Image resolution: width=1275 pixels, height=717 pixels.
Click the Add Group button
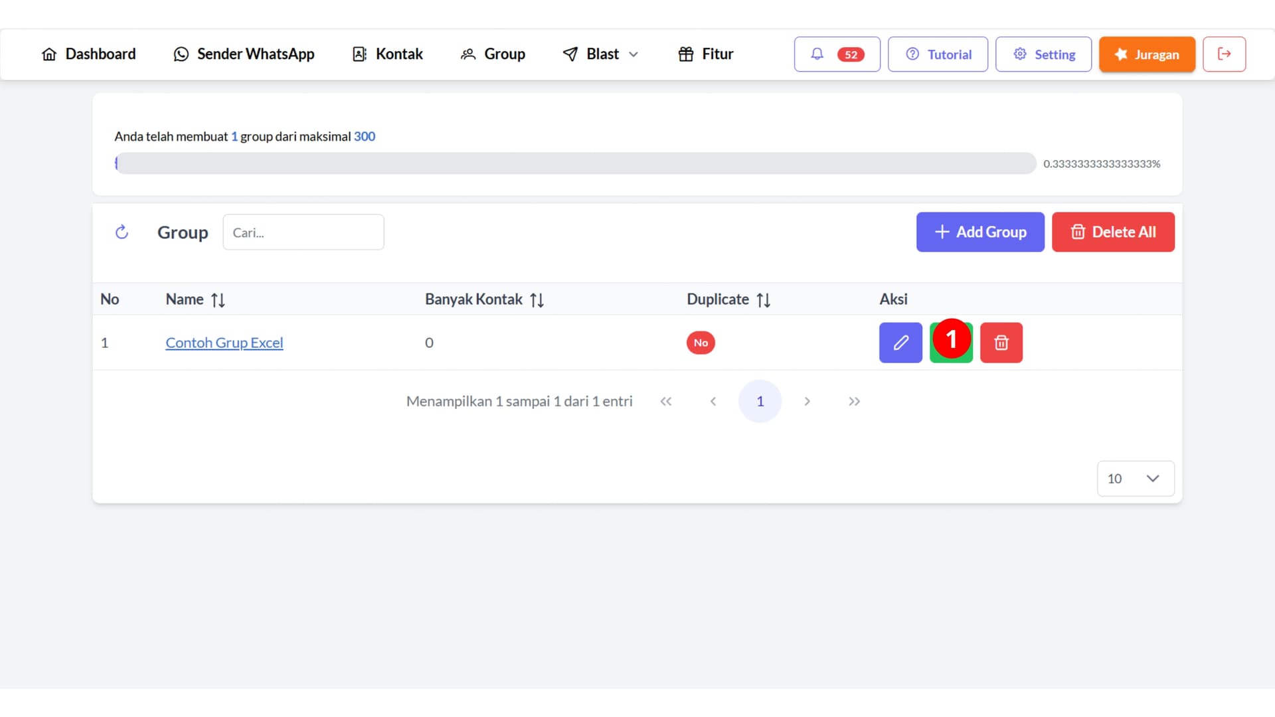coord(980,232)
